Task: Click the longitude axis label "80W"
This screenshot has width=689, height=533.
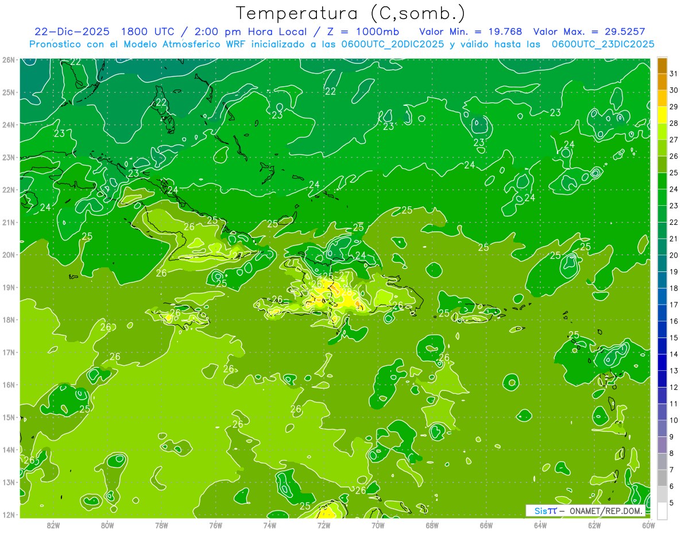Action: point(107,525)
